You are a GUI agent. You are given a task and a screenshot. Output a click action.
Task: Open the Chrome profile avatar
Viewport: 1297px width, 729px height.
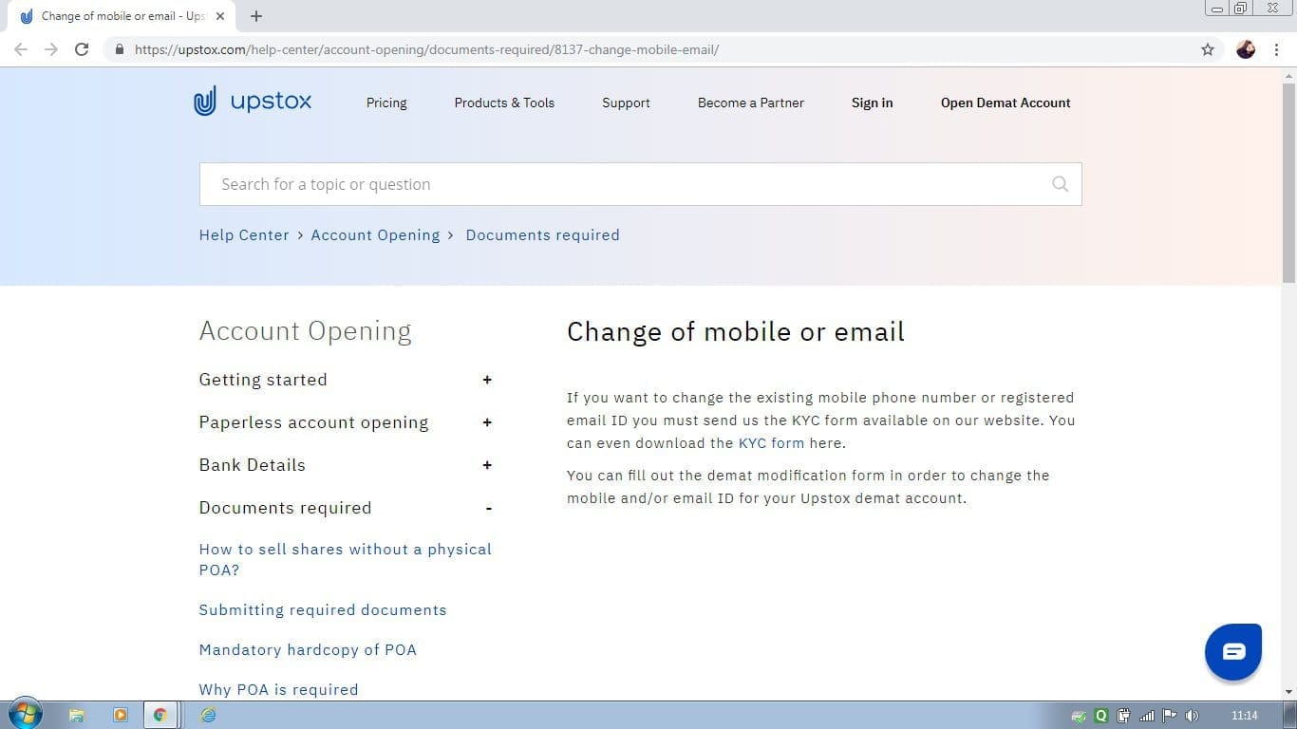click(1246, 49)
